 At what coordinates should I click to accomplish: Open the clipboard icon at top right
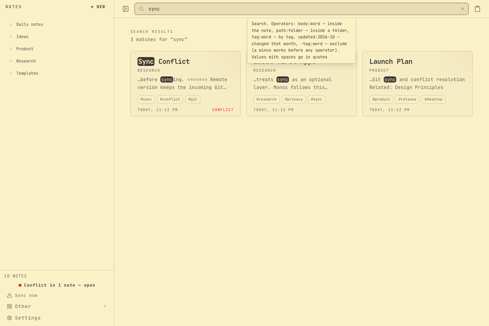[477, 9]
